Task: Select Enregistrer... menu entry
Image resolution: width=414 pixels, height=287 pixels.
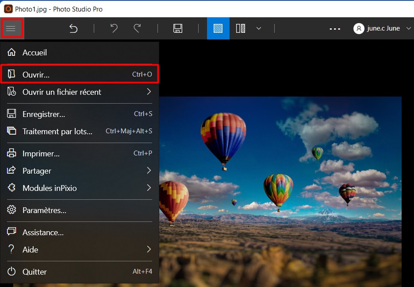Action: click(x=80, y=114)
